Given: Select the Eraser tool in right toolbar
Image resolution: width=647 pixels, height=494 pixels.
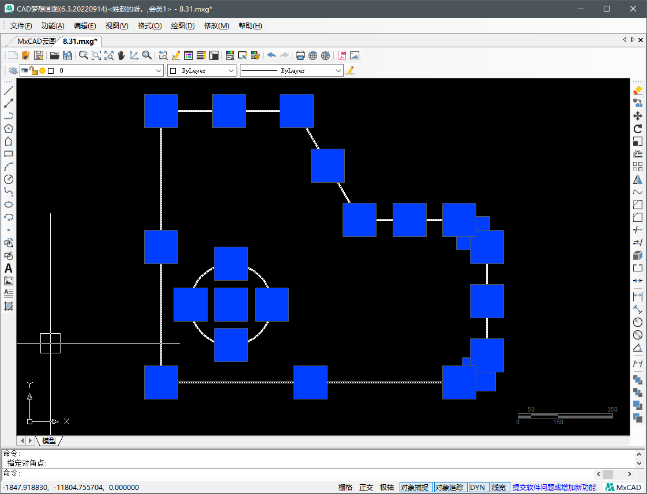Looking at the screenshot, I should click(x=638, y=90).
